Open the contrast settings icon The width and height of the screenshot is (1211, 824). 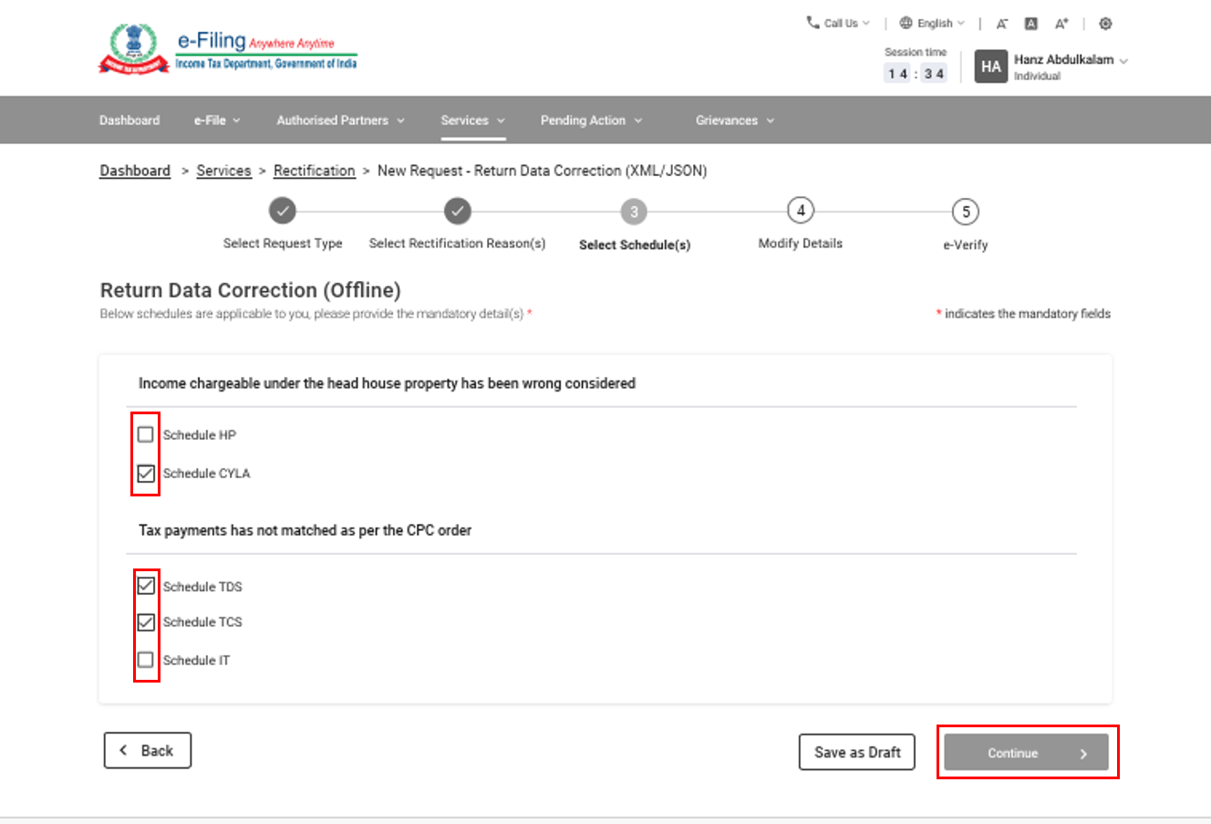(1105, 24)
